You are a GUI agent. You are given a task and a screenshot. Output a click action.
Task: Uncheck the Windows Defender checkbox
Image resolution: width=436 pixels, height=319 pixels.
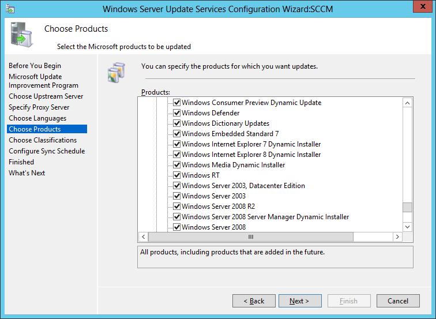177,113
